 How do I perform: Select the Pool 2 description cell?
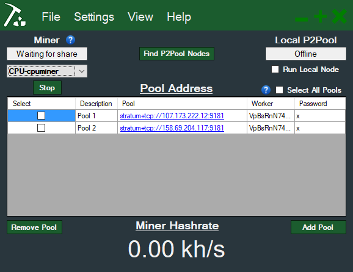coord(96,128)
